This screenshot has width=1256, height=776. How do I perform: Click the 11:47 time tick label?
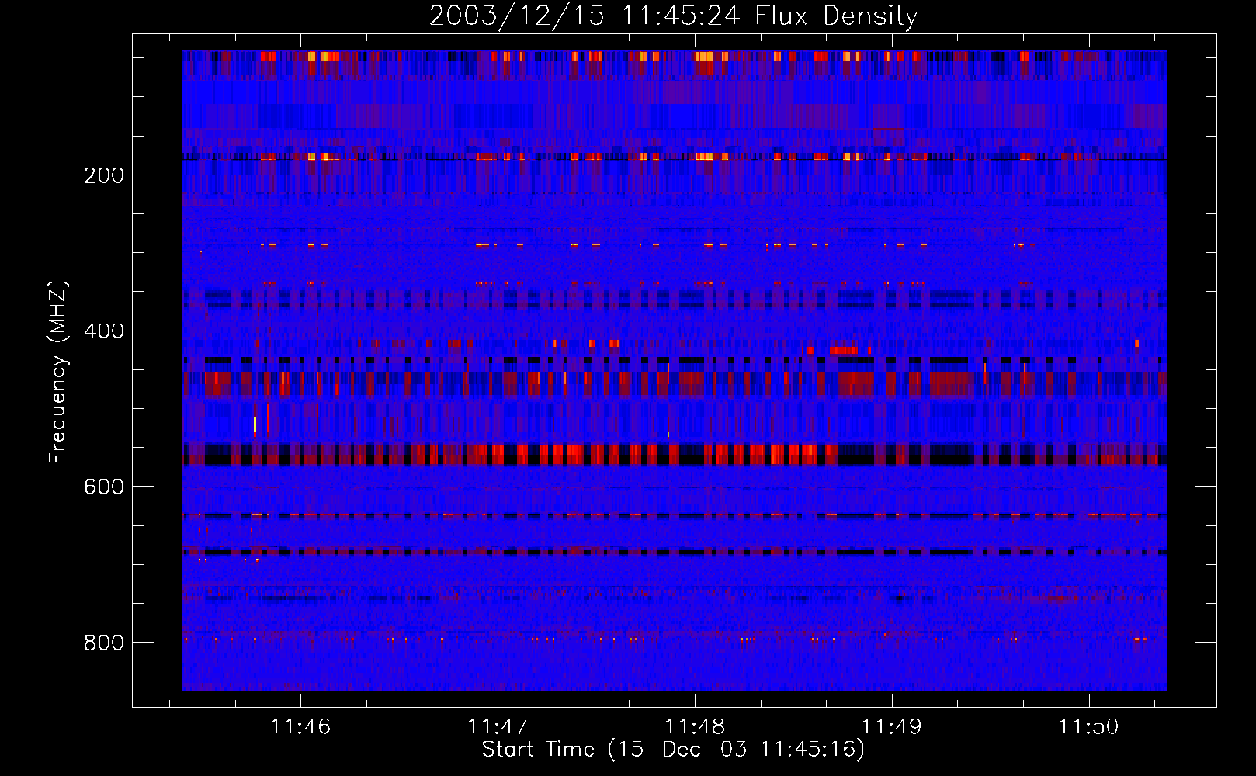[498, 726]
